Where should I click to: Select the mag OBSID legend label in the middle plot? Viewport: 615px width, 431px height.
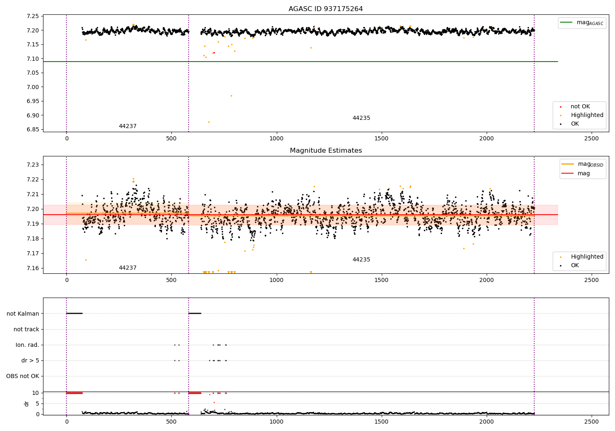[x=591, y=165]
